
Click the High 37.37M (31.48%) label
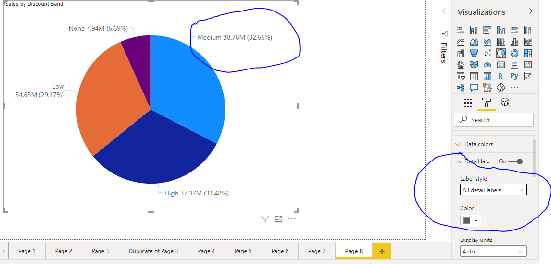coord(197,193)
